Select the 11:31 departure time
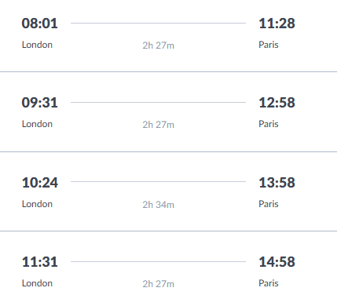This screenshot has width=337, height=306. pos(39,262)
